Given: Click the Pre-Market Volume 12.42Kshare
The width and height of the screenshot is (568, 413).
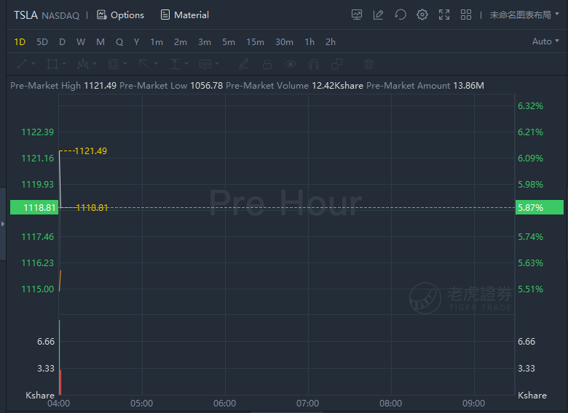Looking at the screenshot, I should pos(337,86).
